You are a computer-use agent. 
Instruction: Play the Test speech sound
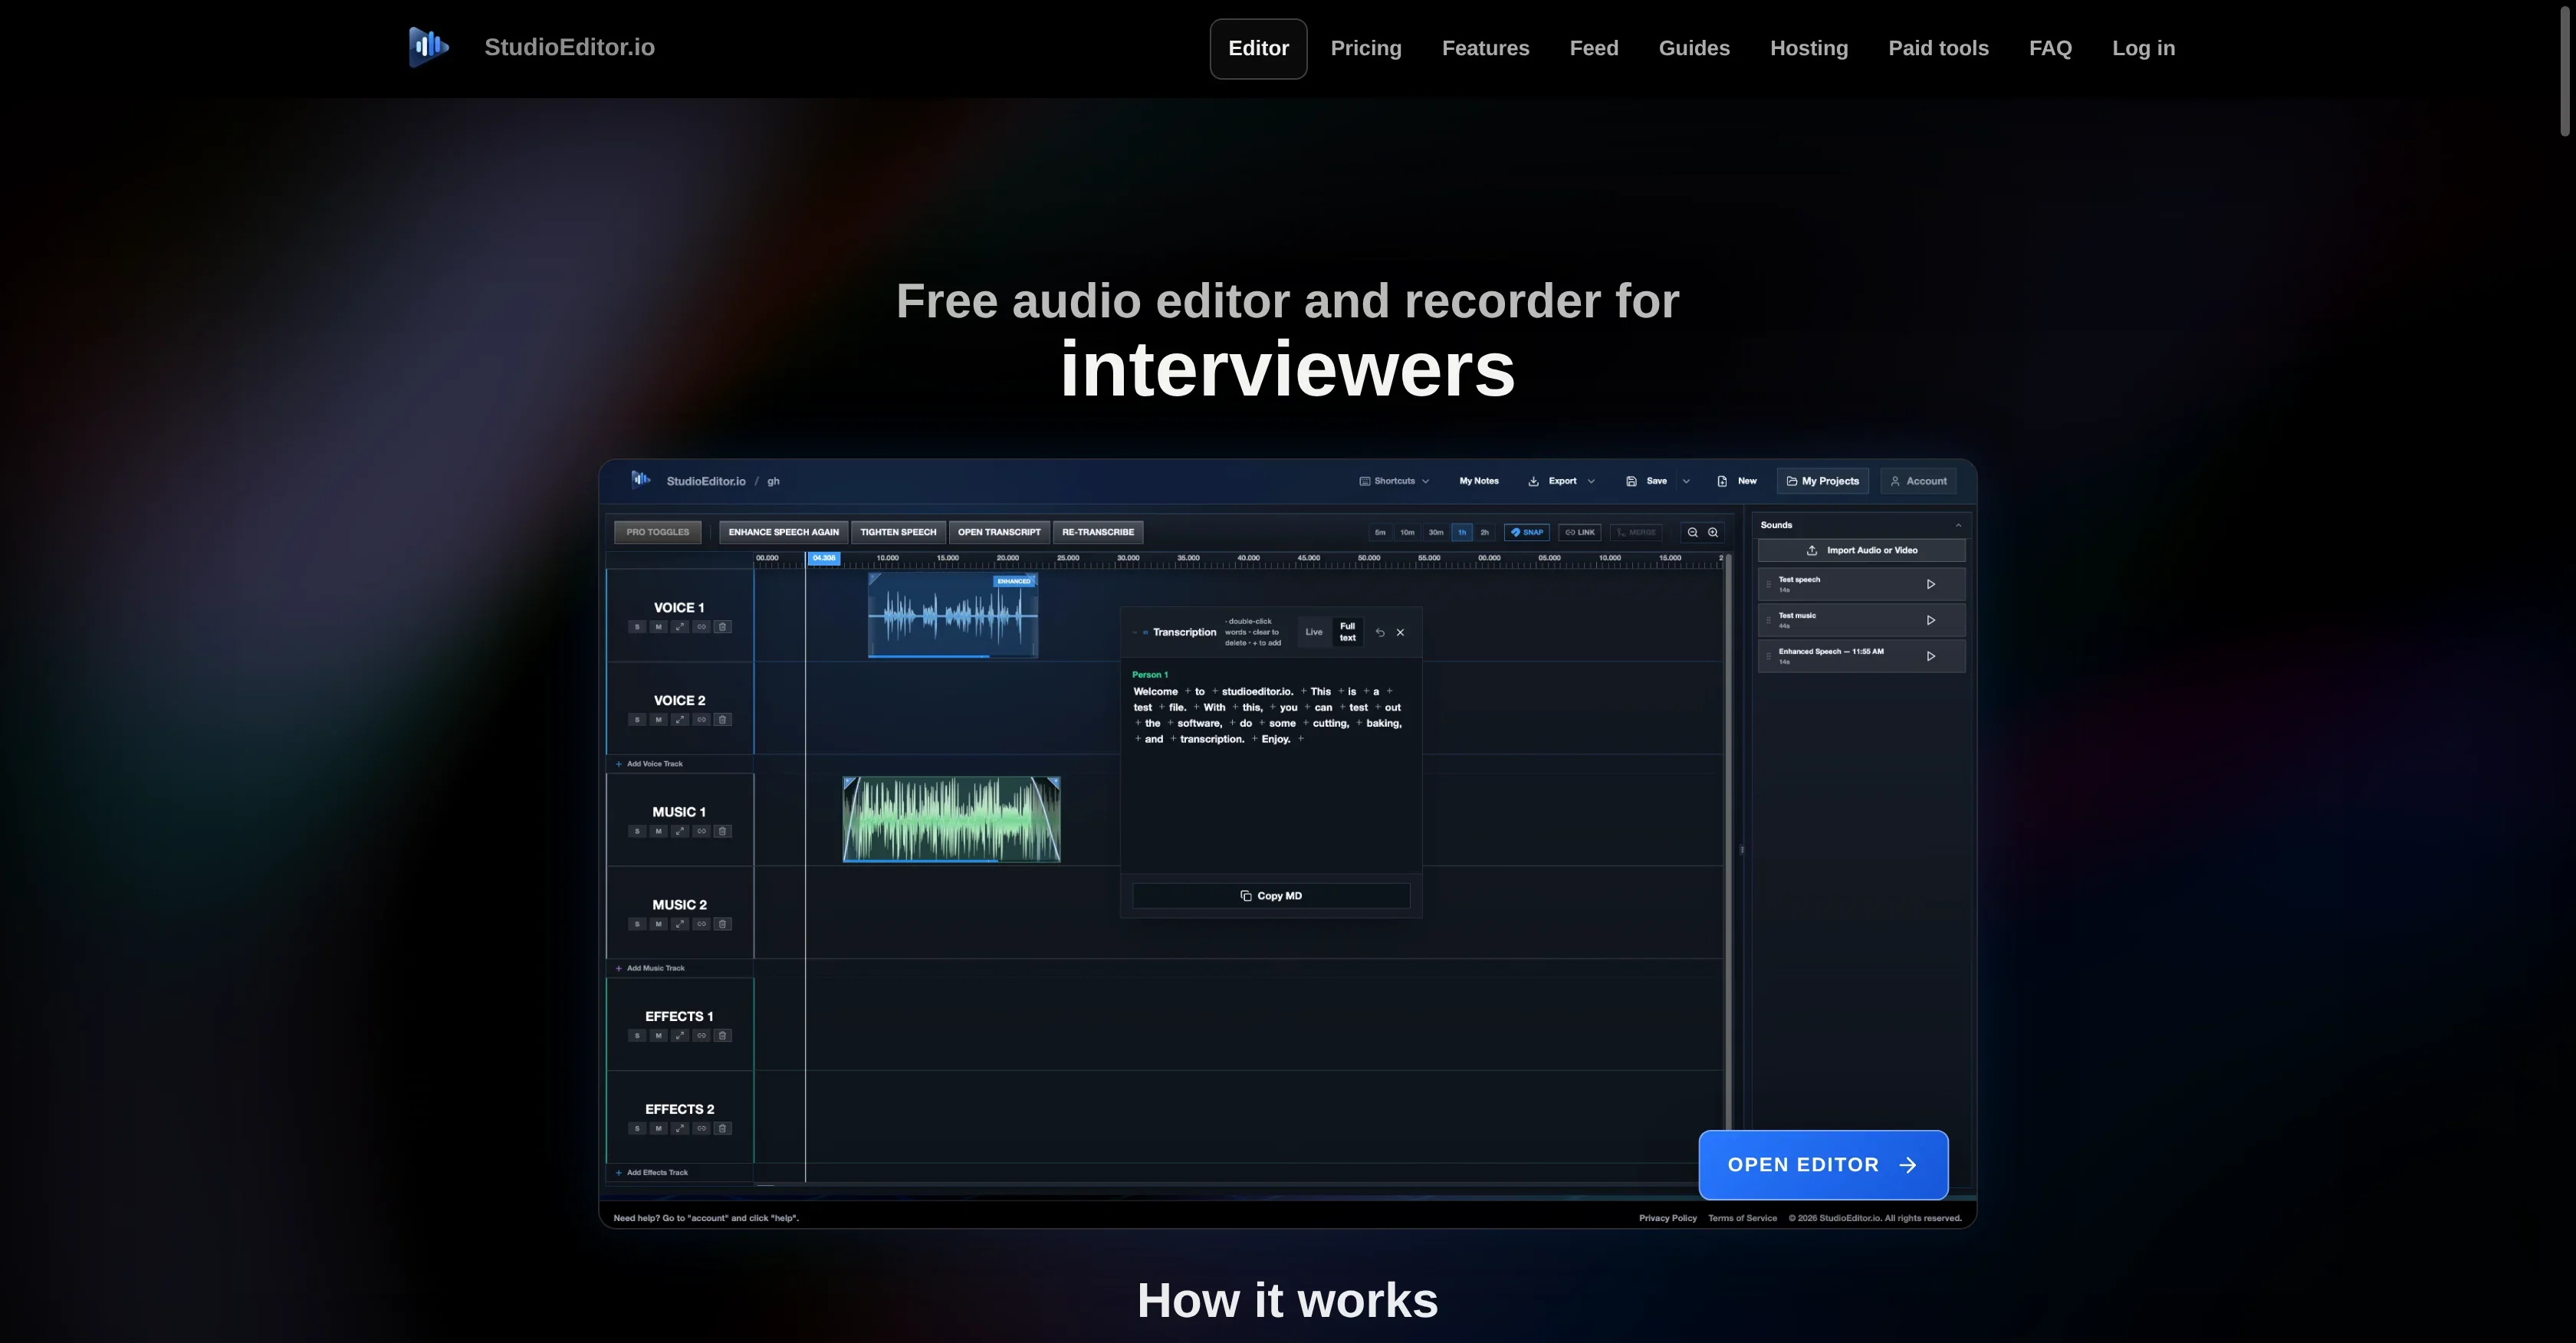coord(1931,584)
